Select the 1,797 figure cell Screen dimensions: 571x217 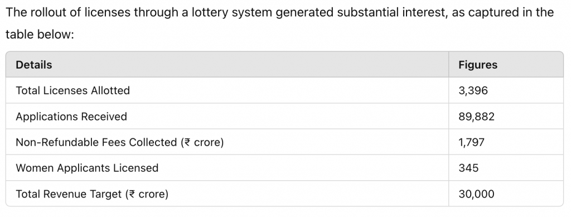click(x=506, y=142)
